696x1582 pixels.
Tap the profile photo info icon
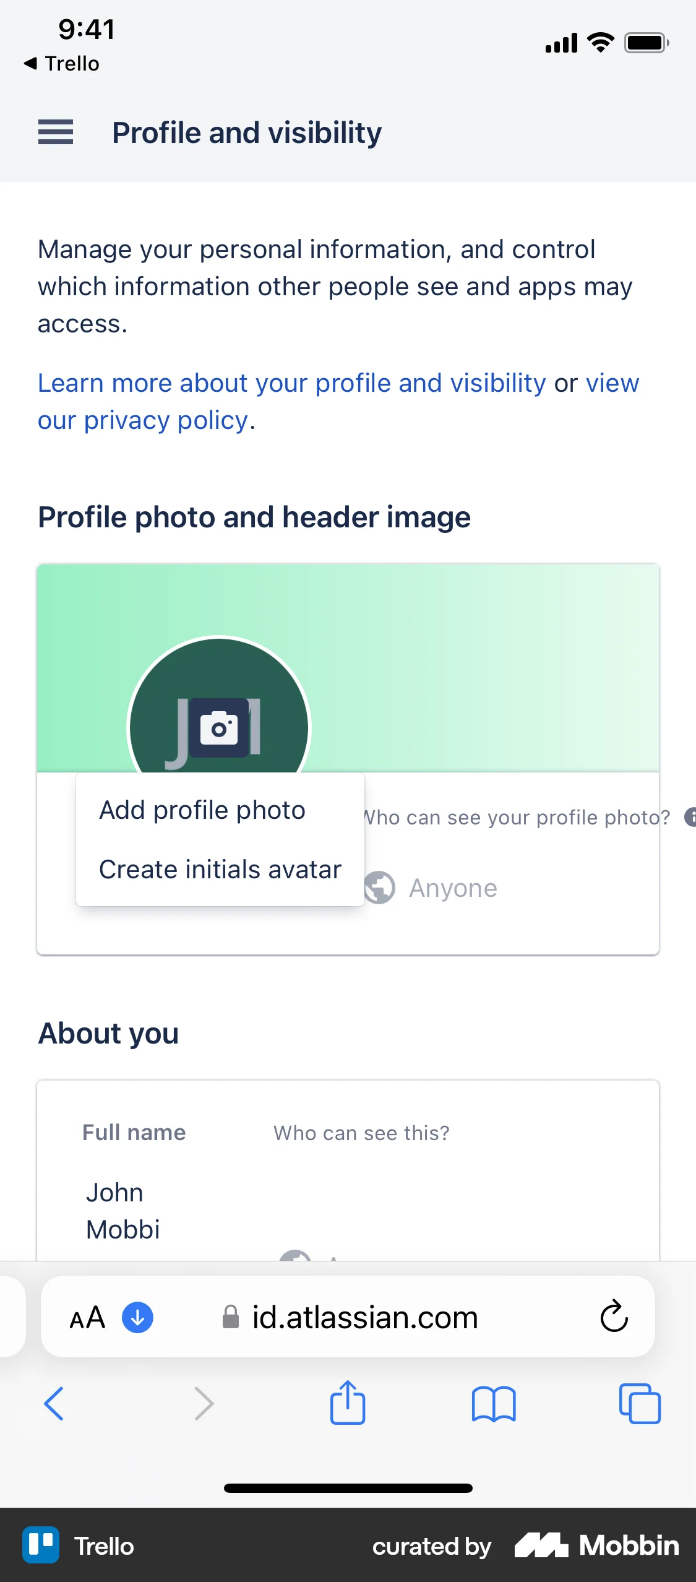tap(690, 817)
